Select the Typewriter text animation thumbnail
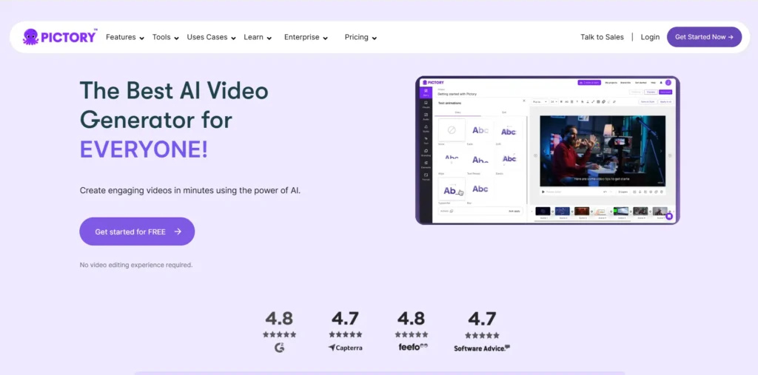 [452, 190]
